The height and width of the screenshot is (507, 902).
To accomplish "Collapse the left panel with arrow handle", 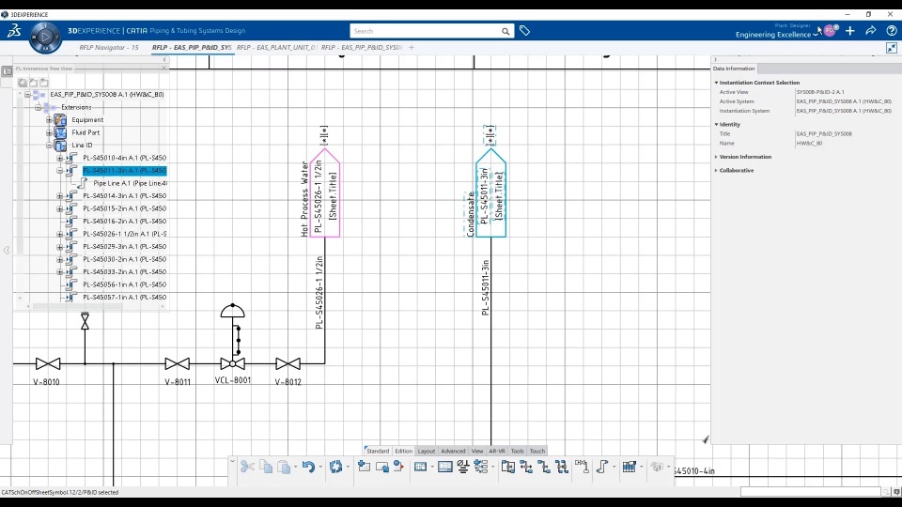I will [x=7, y=250].
